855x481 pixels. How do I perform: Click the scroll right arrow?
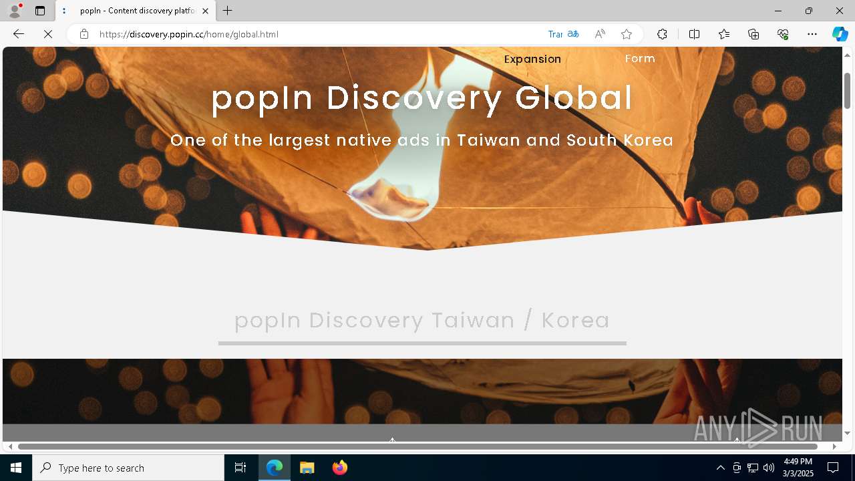[834, 446]
